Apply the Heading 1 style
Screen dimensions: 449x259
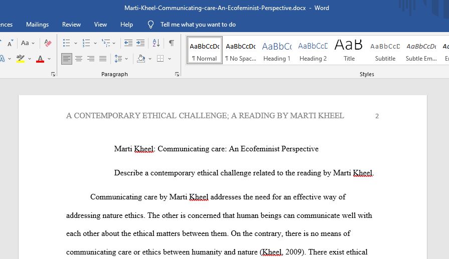[x=276, y=50]
